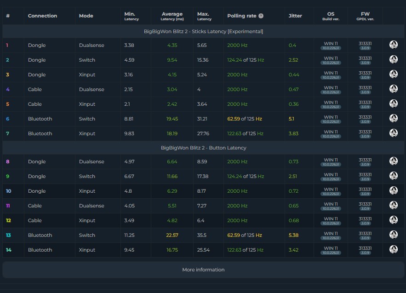Click max latency value 35.5
Image resolution: width=406 pixels, height=293 pixels.
202,235
